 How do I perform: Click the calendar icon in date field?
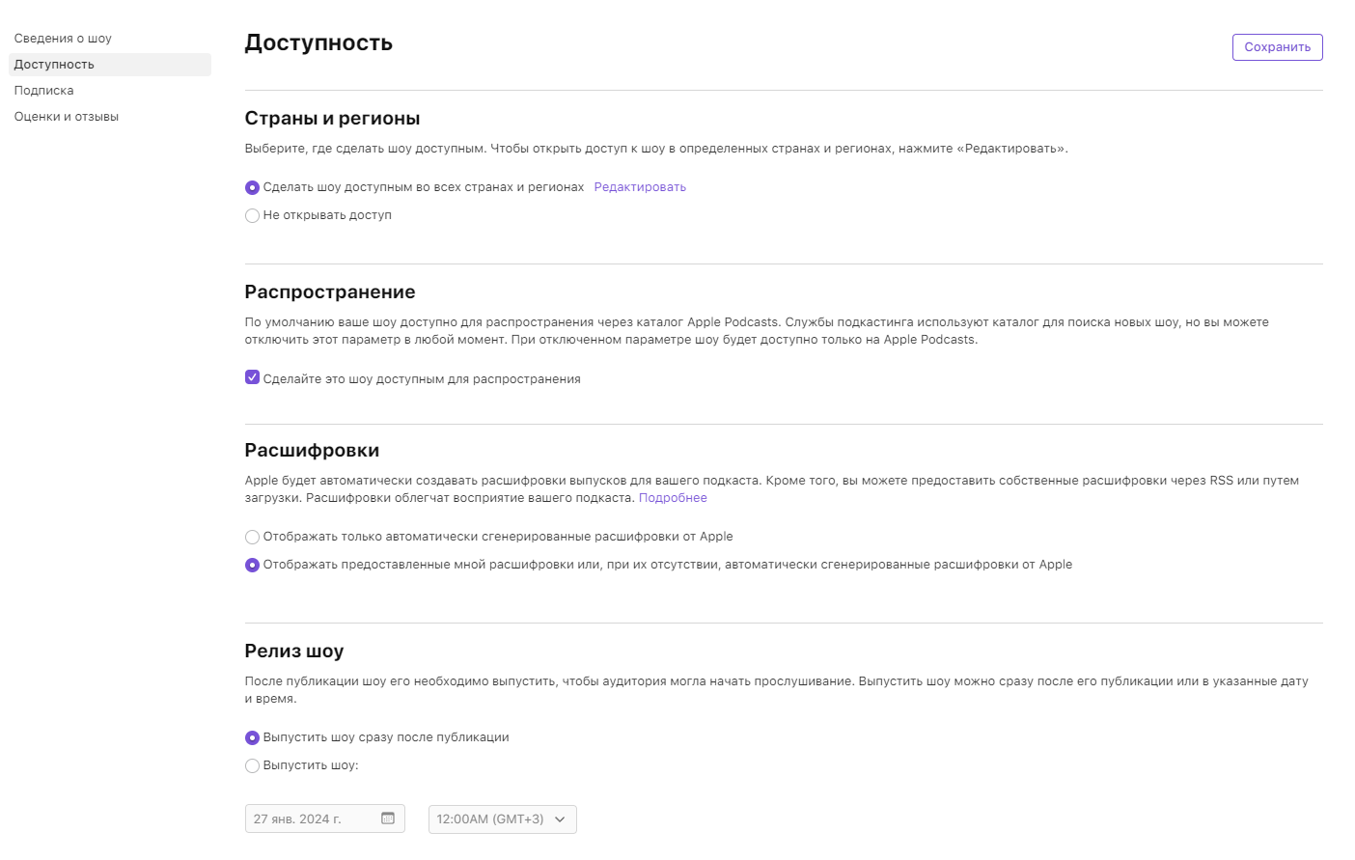388,818
